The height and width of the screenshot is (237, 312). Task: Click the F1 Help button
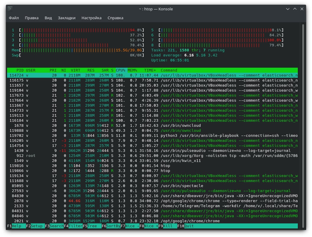pos(17,226)
